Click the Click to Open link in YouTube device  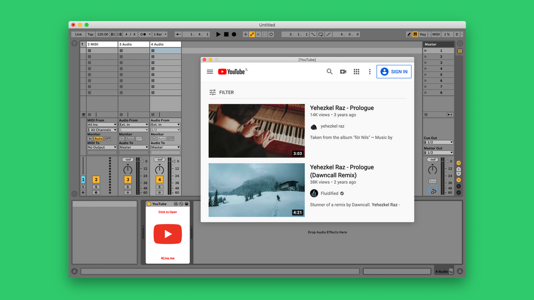tap(167, 212)
